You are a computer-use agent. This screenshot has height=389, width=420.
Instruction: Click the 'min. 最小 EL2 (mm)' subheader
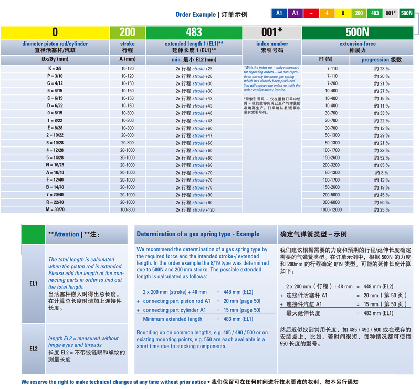coord(194,60)
